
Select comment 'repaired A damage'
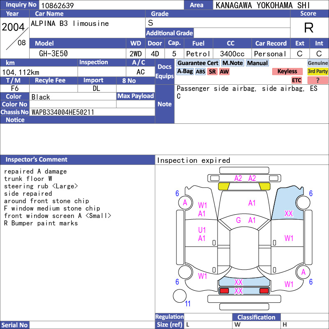35,171
